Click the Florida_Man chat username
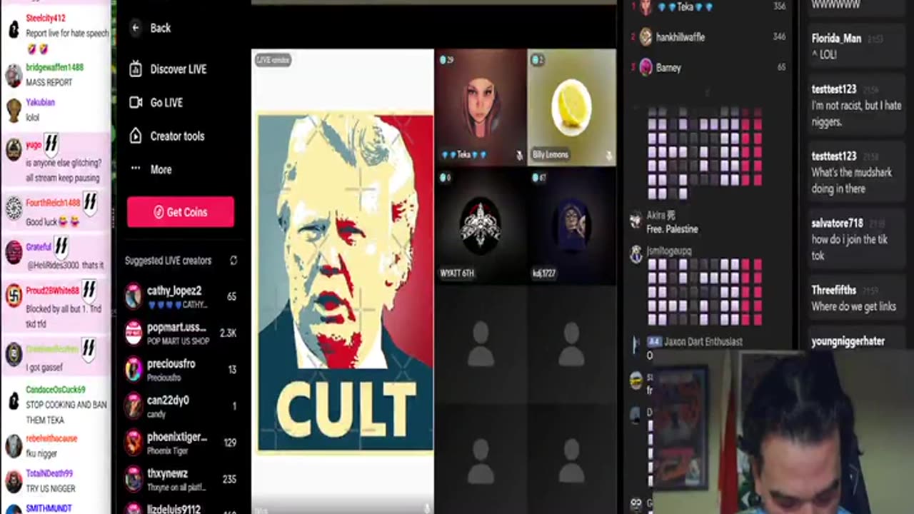This screenshot has height=514, width=914. 836,39
